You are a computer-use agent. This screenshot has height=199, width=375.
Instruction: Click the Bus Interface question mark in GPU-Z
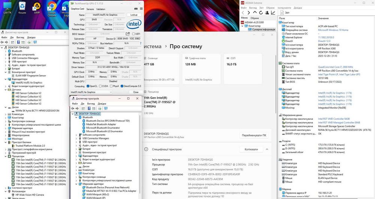point(141,43)
